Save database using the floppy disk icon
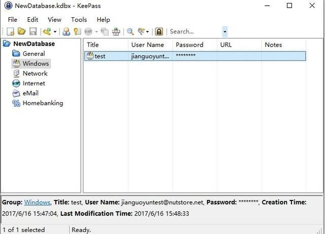 [x=33, y=31]
